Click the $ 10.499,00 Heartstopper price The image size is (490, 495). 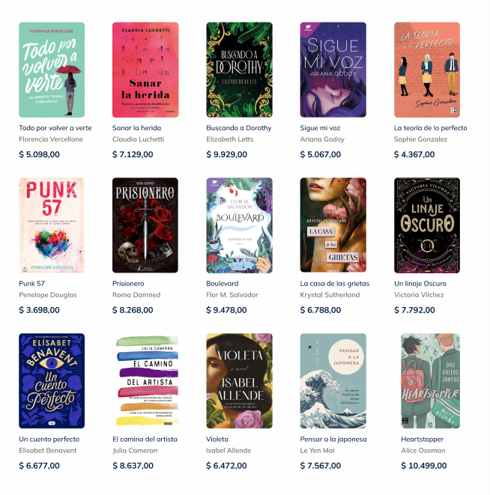point(423,466)
